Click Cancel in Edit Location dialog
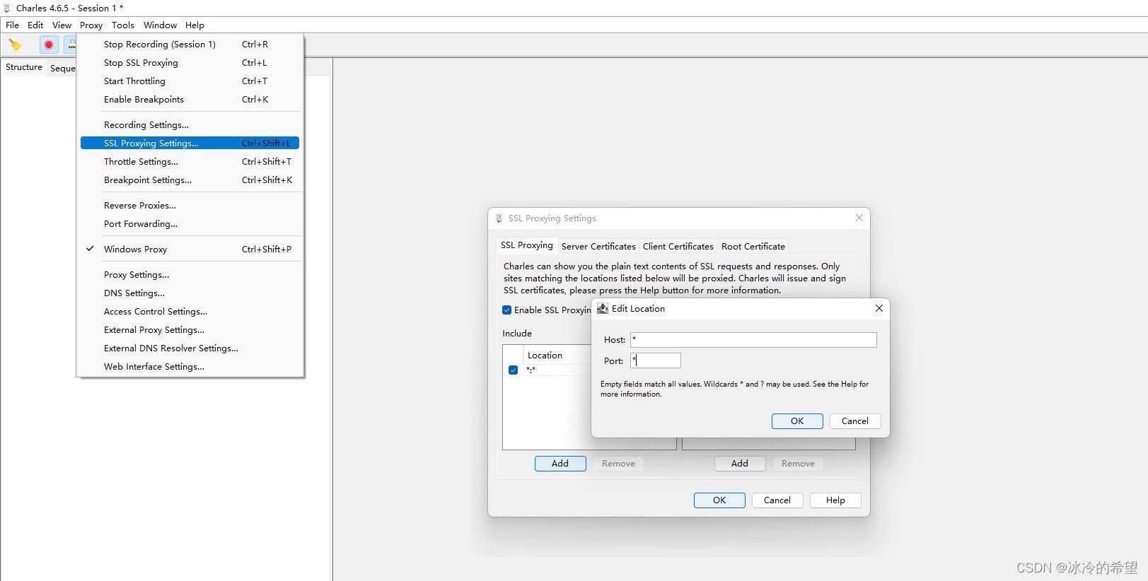Viewport: 1148px width, 581px height. [x=854, y=421]
